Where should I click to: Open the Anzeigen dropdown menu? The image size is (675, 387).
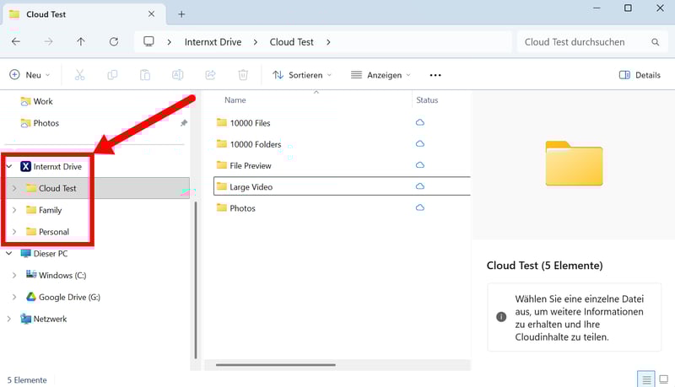pyautogui.click(x=381, y=75)
